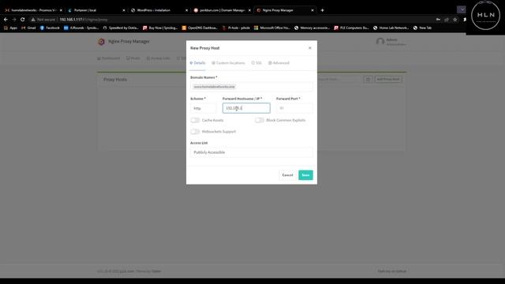
Task: Open Access Lists in the navigation bar
Action: (x=158, y=58)
